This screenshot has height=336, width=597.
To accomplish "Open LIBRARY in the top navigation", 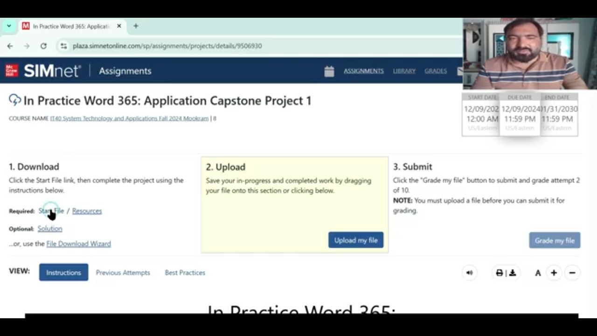I will click(404, 71).
